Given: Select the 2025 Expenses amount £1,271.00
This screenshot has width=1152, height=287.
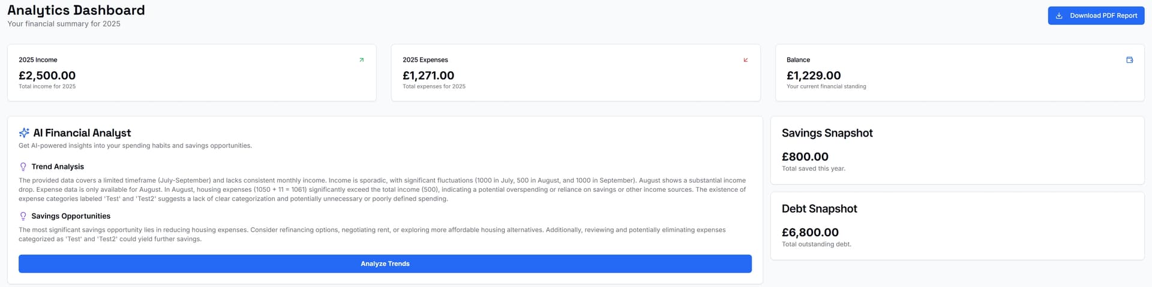Looking at the screenshot, I should pos(428,75).
